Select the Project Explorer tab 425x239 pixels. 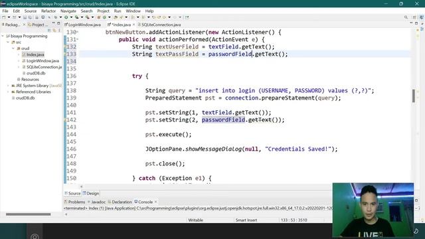(x=38, y=25)
